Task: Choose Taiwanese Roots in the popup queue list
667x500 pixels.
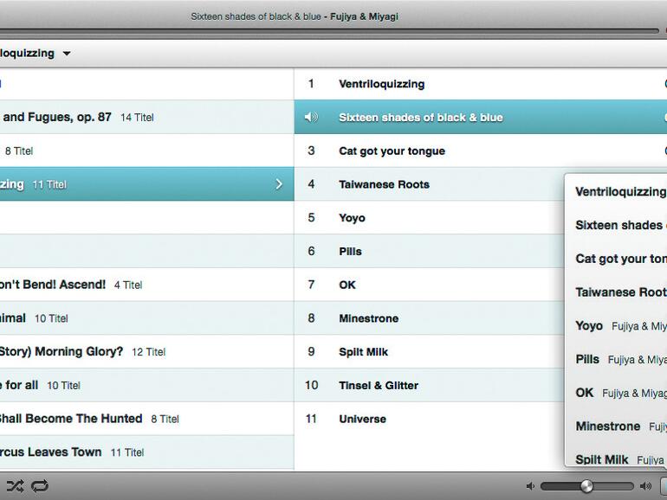Action: point(617,292)
